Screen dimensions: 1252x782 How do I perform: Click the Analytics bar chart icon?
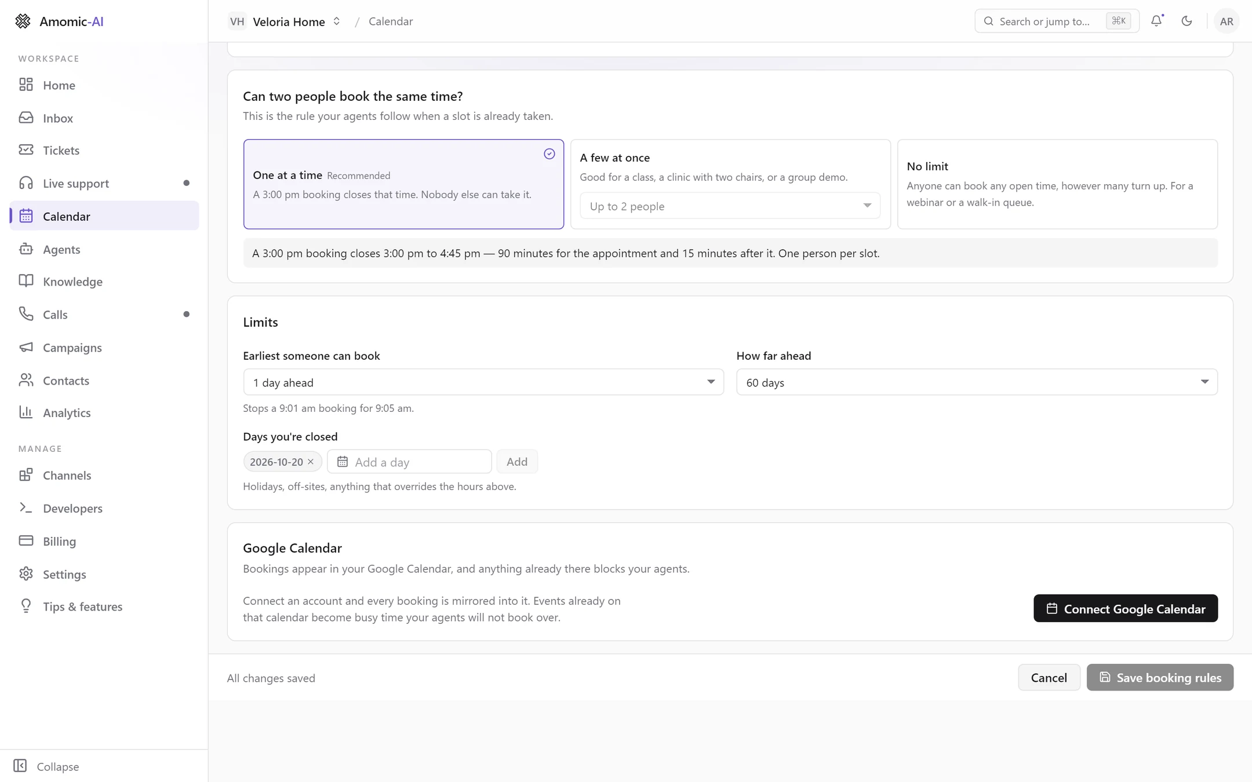pyautogui.click(x=26, y=412)
